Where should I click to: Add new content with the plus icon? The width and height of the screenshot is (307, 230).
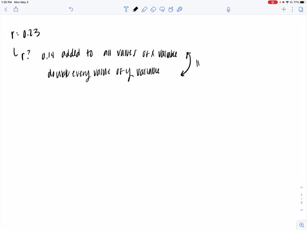click(284, 9)
